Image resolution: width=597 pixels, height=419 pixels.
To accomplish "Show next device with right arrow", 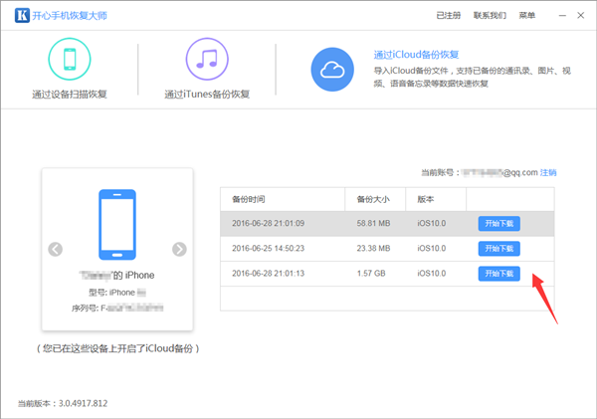I will (x=179, y=249).
